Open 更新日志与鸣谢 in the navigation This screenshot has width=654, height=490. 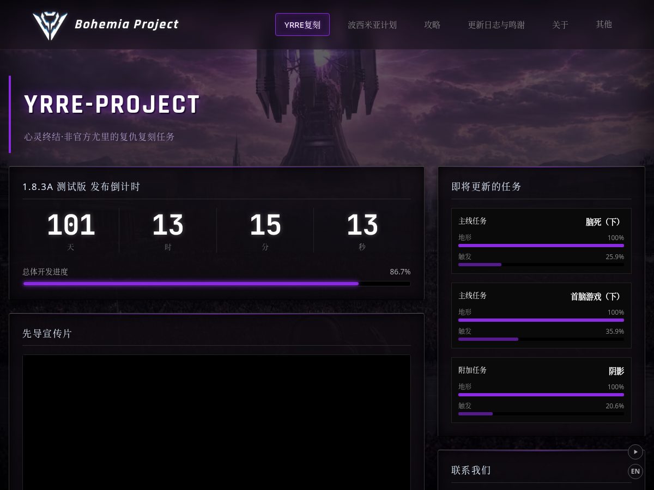[x=496, y=24]
